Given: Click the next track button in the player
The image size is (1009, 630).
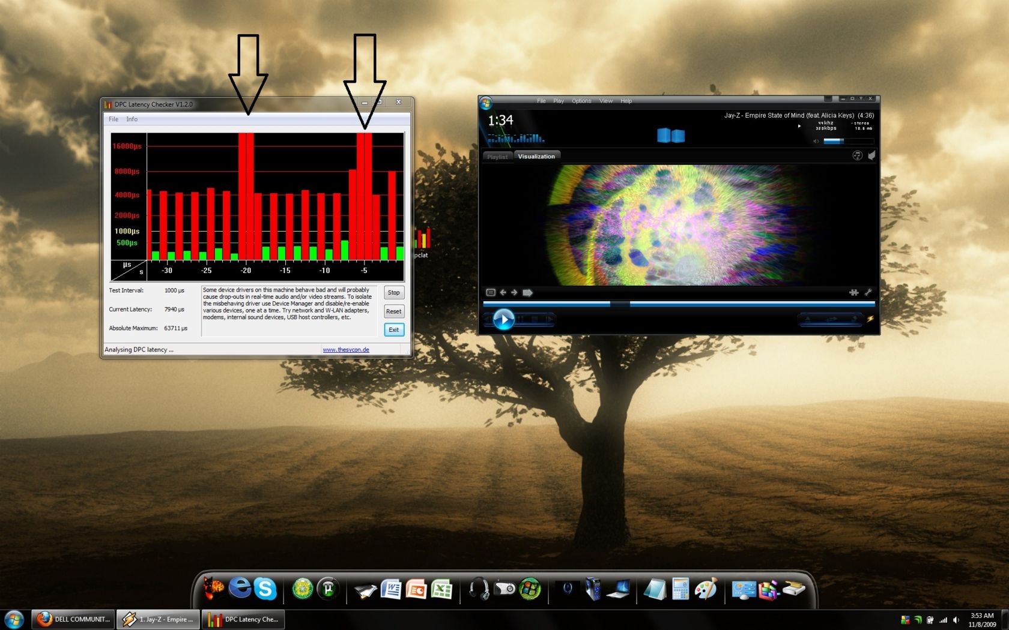Looking at the screenshot, I should pyautogui.click(x=550, y=319).
